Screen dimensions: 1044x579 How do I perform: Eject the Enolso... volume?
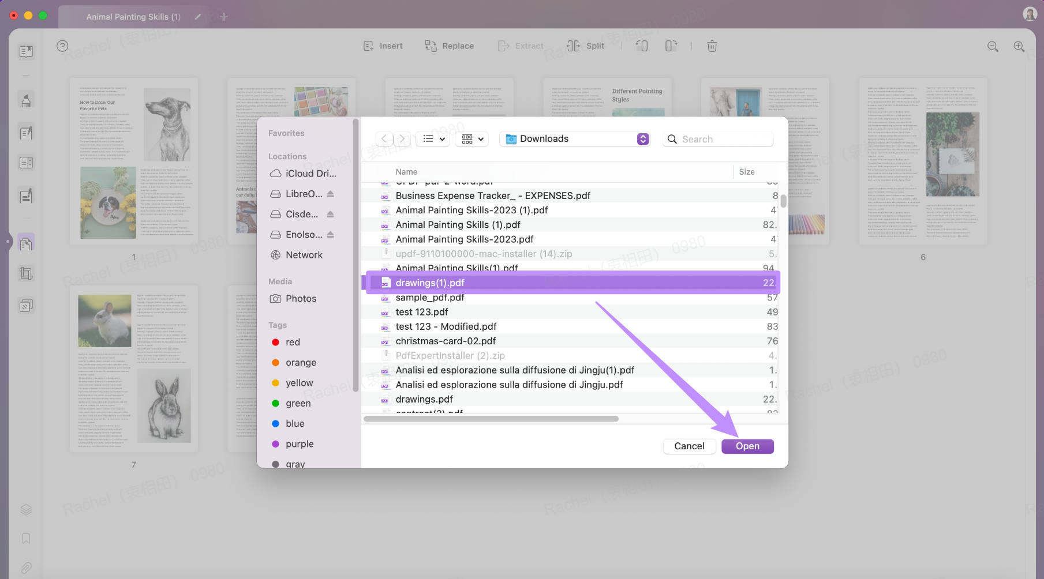(x=330, y=234)
